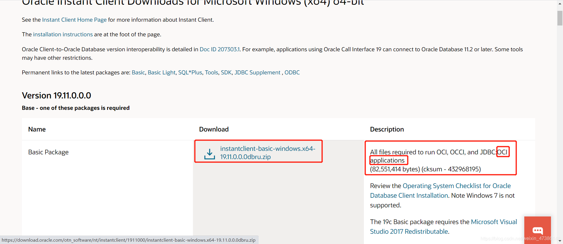This screenshot has width=563, height=244.
Task: Open Operating System Checklist for Oracle link
Action: coord(440,191)
